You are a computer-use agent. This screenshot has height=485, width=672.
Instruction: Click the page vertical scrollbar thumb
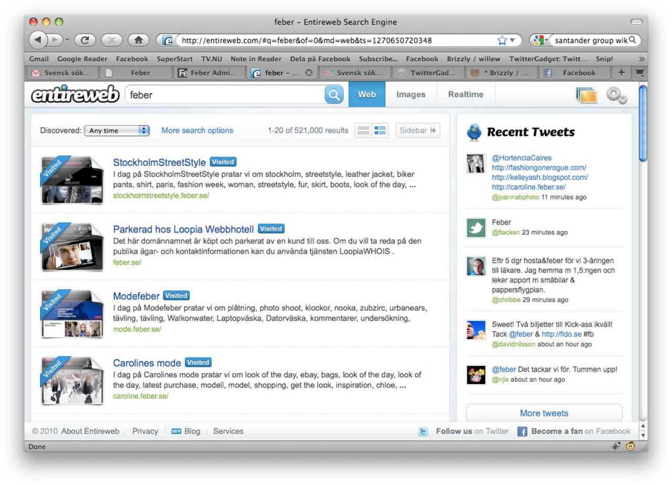coord(643,123)
